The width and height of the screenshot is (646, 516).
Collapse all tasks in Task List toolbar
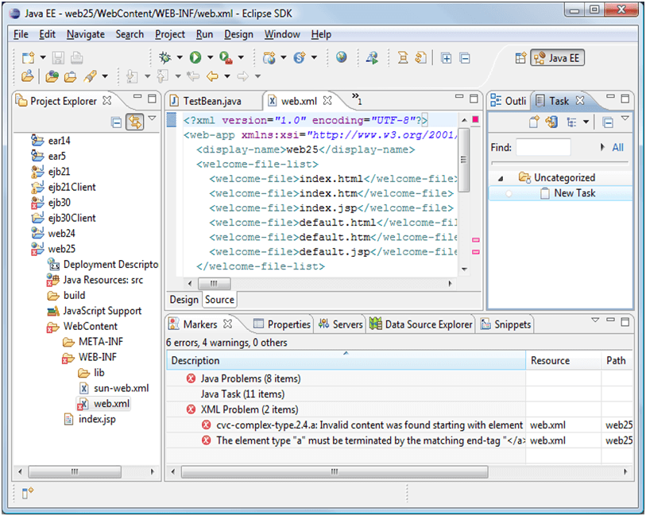pyautogui.click(x=608, y=122)
